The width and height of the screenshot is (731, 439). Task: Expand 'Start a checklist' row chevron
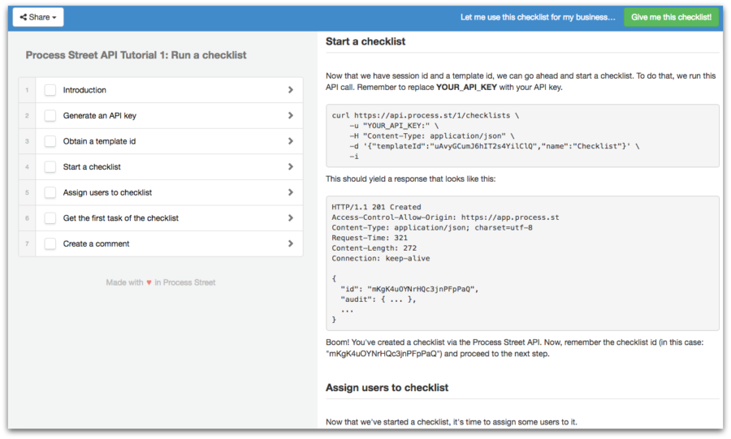pyautogui.click(x=291, y=166)
